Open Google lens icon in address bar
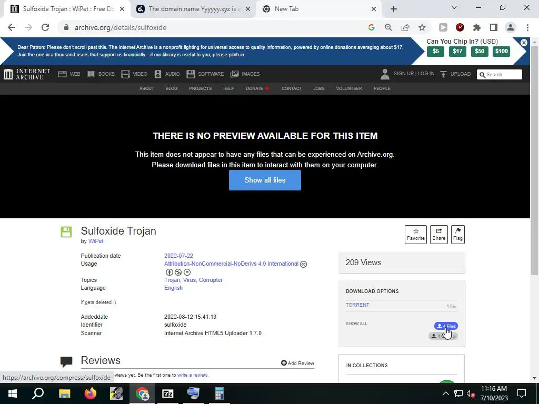This screenshot has height=404, width=539. click(x=371, y=27)
